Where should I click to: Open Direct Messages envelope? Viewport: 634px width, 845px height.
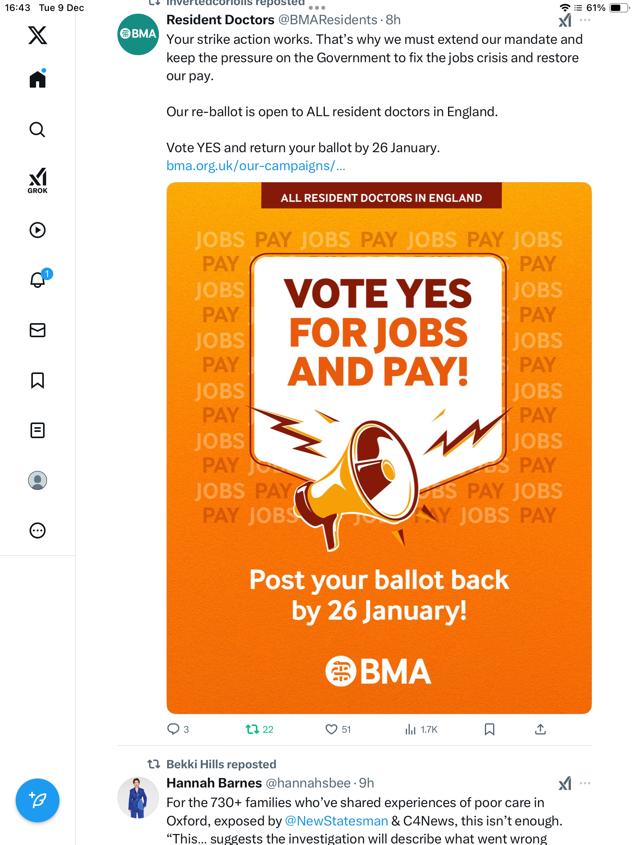[38, 330]
